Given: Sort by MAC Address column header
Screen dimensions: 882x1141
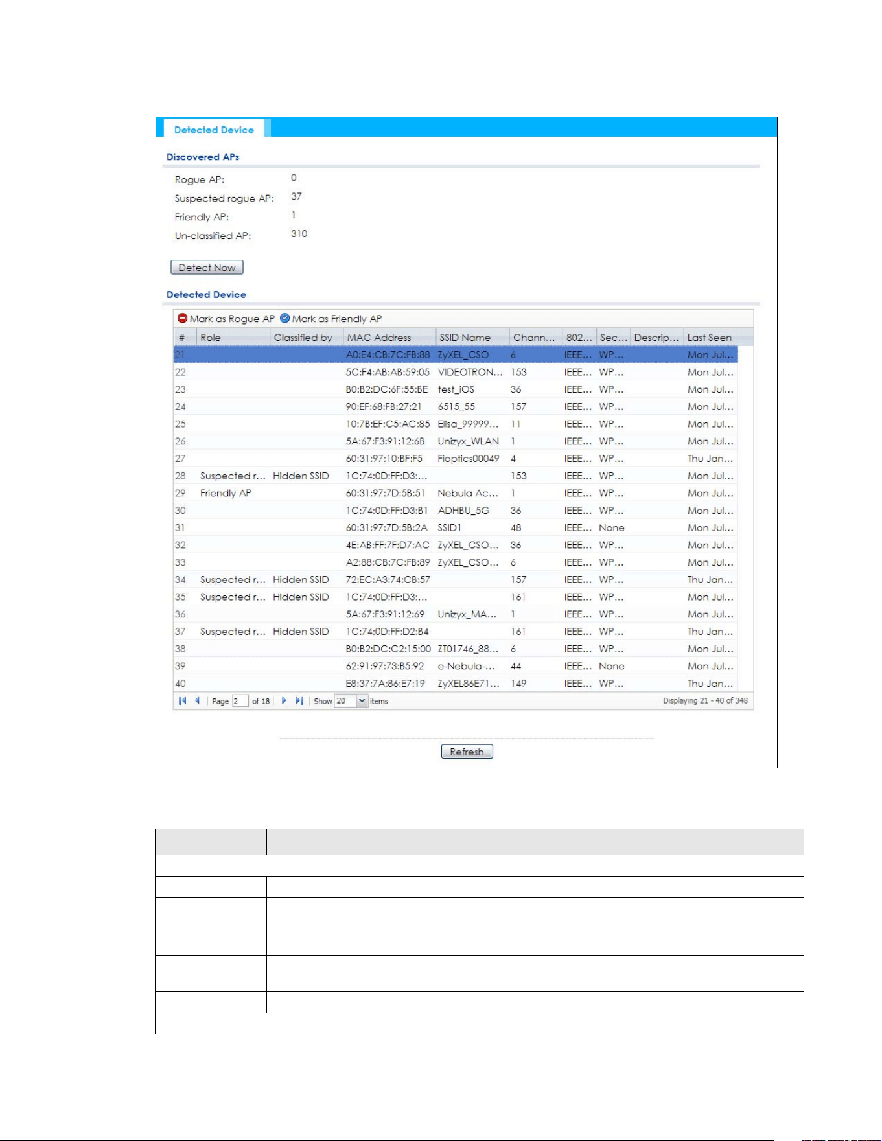Looking at the screenshot, I should (389, 337).
